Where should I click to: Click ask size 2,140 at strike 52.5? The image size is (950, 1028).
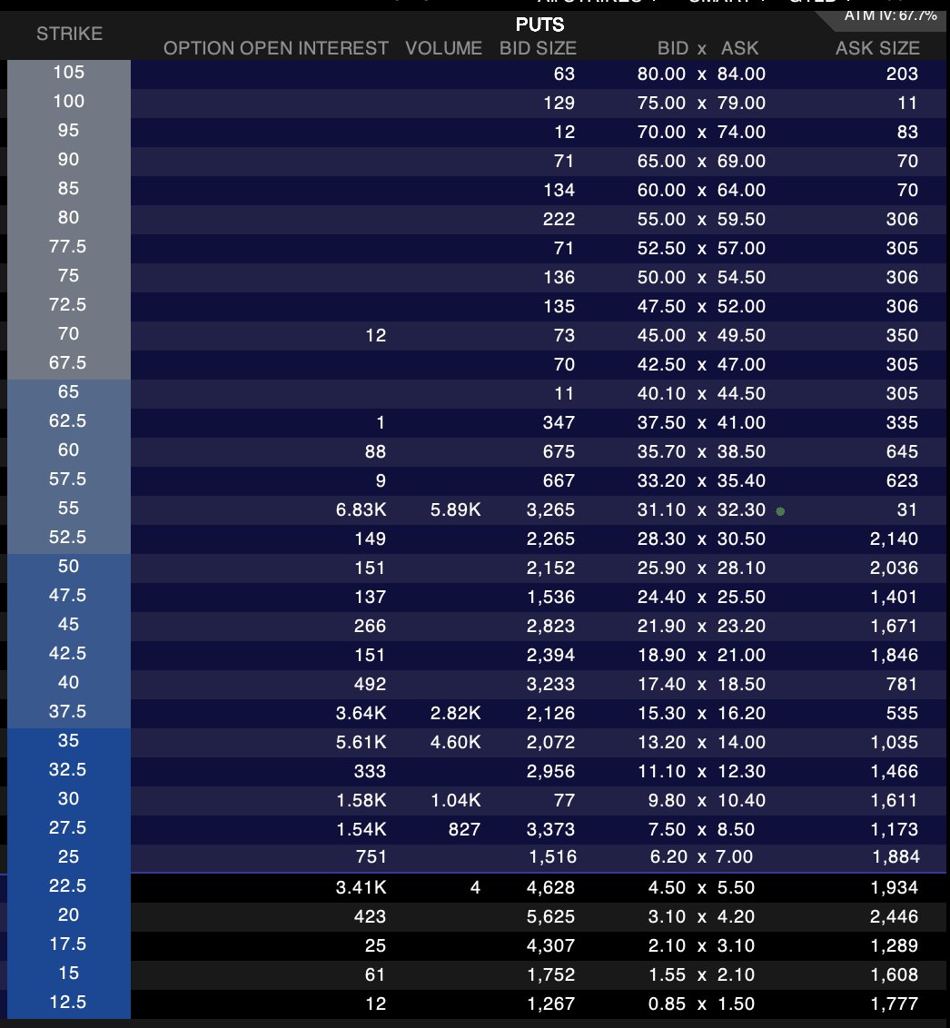pos(895,539)
